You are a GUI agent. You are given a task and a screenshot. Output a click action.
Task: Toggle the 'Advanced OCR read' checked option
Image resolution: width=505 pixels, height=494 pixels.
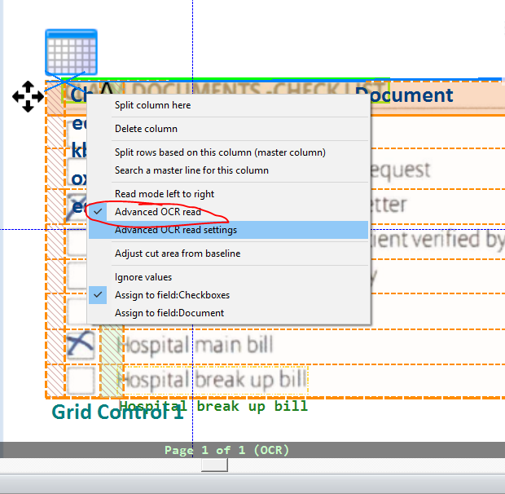coord(157,212)
